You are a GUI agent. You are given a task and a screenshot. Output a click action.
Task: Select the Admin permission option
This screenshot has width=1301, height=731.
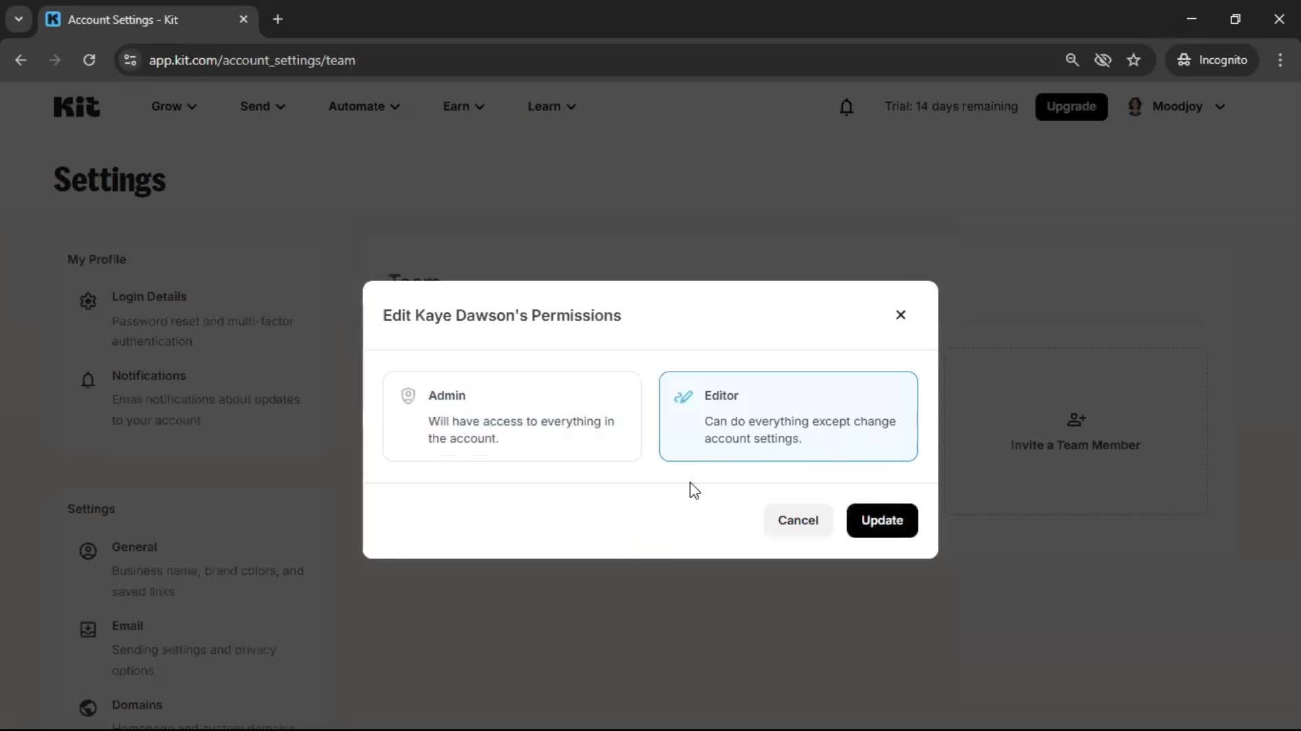[511, 416]
